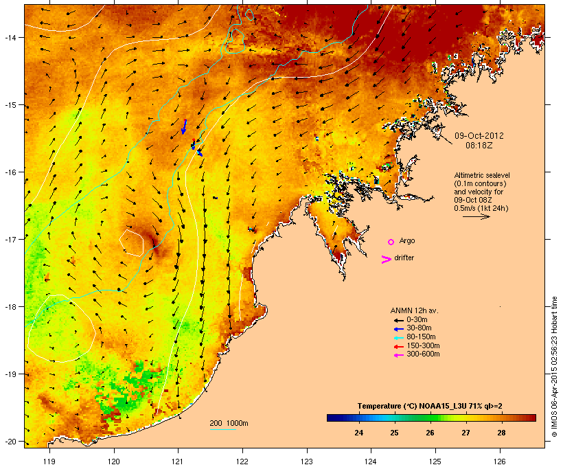Click latitude axis label -20
Viewport: 563px width, 467px height.
(x=10, y=442)
